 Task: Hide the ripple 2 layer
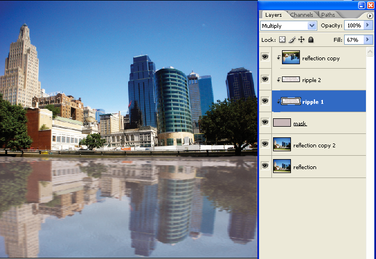tap(265, 79)
